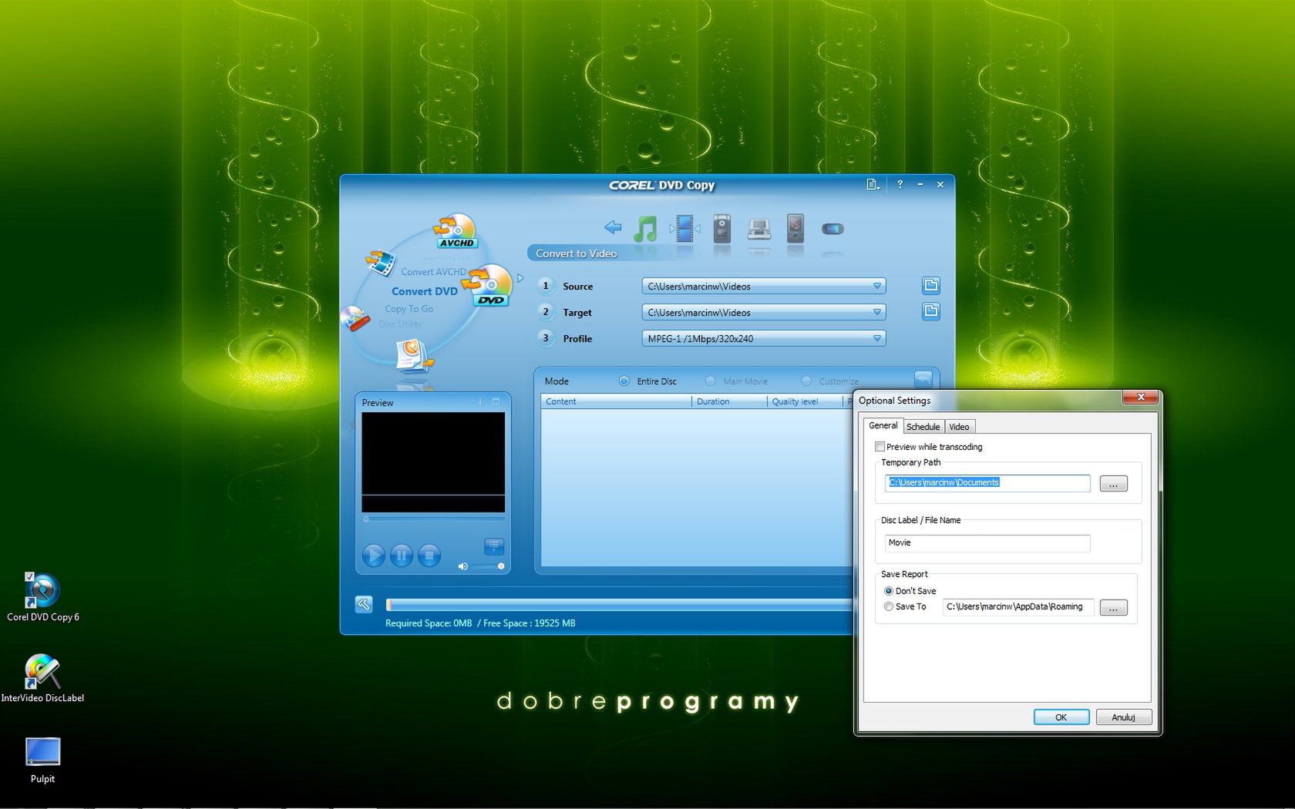1295x809 pixels.
Task: Expand the arrow next to Convert DVD
Action: pos(520,278)
